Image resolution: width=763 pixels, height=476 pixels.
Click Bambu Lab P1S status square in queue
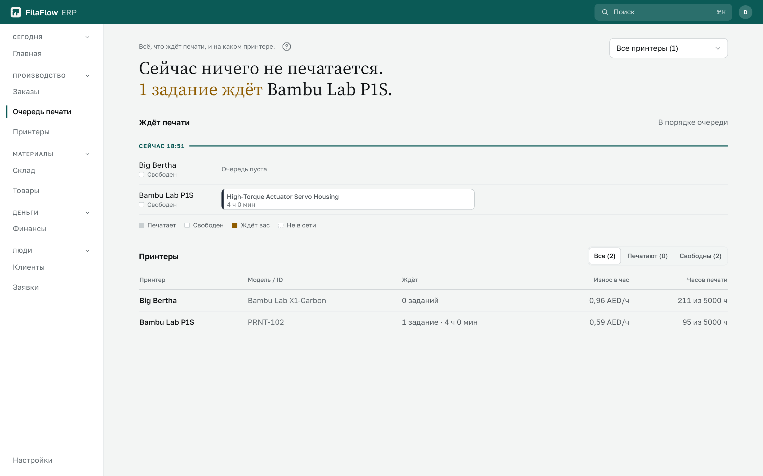click(141, 205)
